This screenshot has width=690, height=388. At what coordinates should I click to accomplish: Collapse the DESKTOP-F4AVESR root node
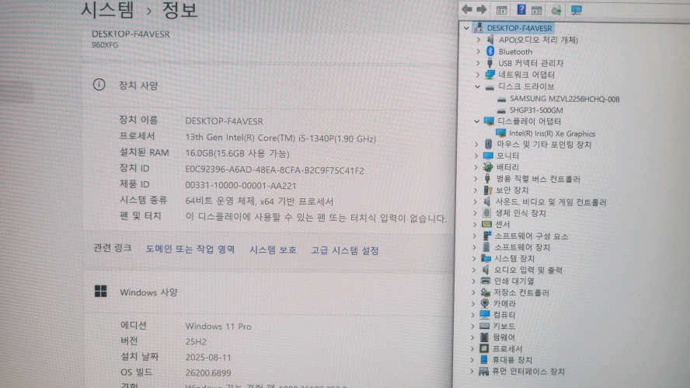coord(466,28)
